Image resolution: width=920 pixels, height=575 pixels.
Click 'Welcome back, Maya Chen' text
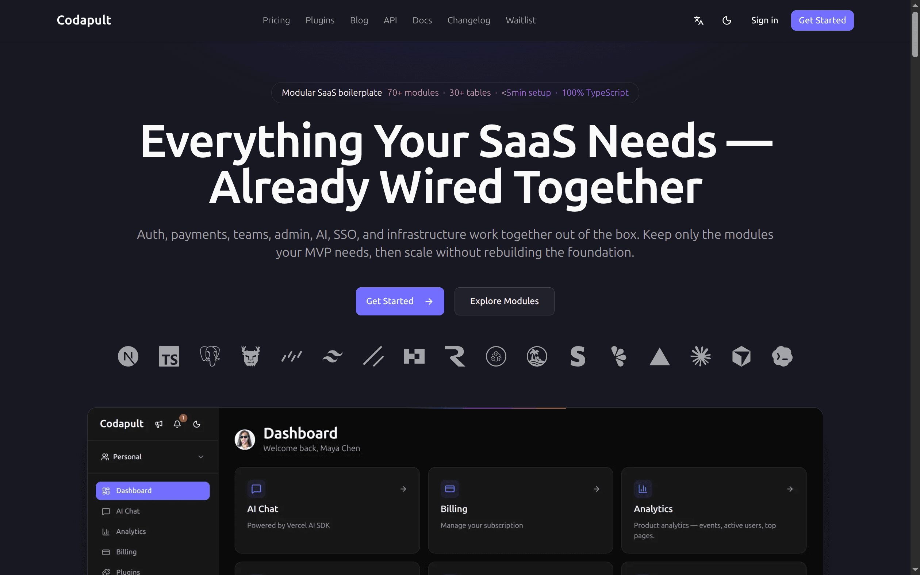tap(312, 448)
